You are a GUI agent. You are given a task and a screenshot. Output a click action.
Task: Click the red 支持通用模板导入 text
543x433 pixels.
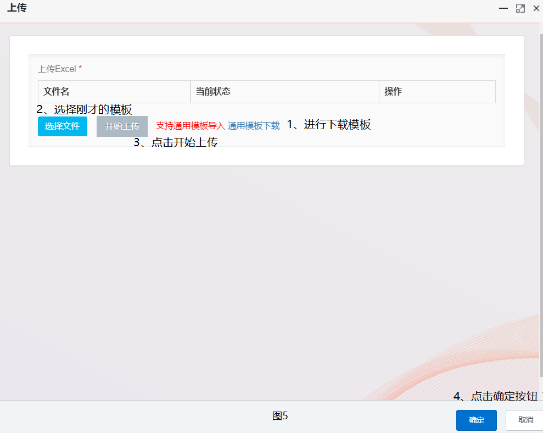click(190, 126)
